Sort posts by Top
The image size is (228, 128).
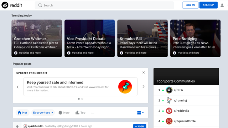[81, 113]
